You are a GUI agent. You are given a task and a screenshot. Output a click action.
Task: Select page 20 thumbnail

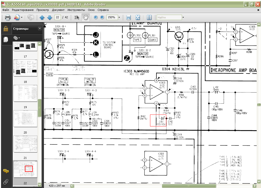25,119
